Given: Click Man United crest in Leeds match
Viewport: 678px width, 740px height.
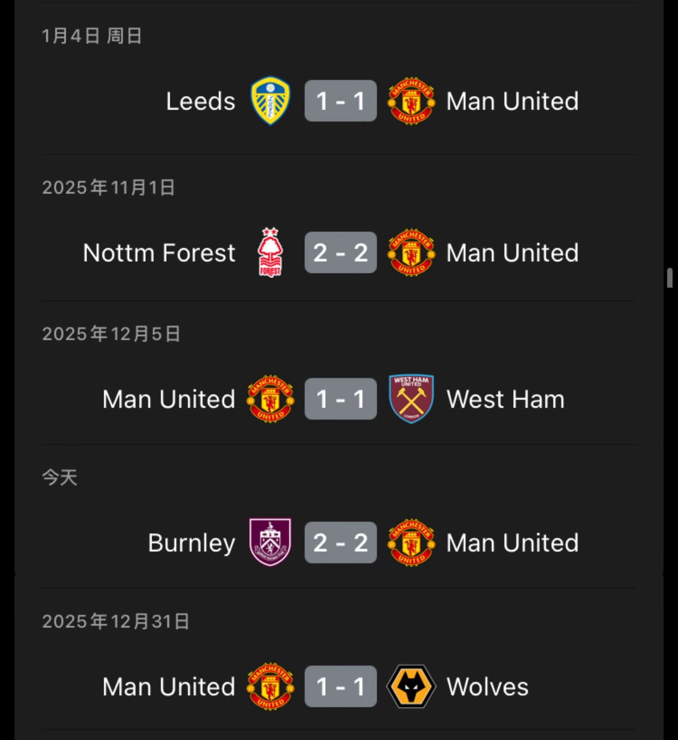Looking at the screenshot, I should 411,101.
